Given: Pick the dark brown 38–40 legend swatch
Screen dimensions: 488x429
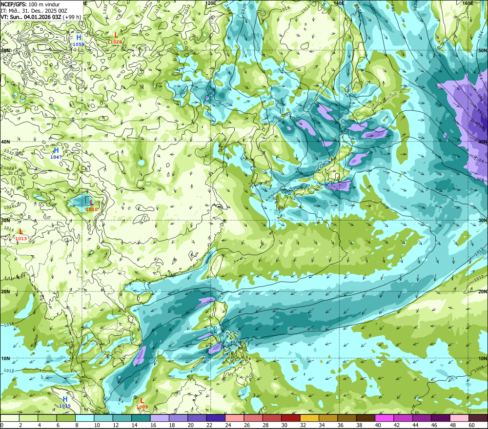Looking at the screenshot, I should [366, 418].
